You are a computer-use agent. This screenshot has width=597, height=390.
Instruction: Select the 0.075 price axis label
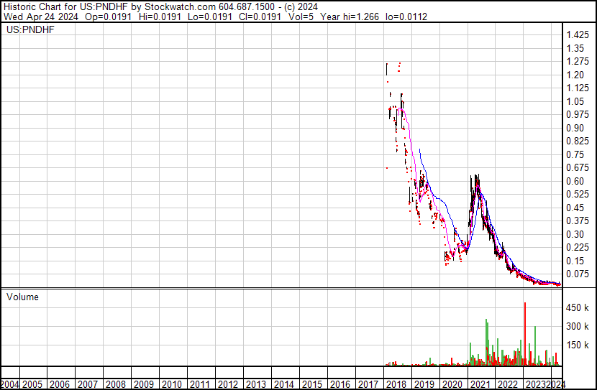pos(578,274)
